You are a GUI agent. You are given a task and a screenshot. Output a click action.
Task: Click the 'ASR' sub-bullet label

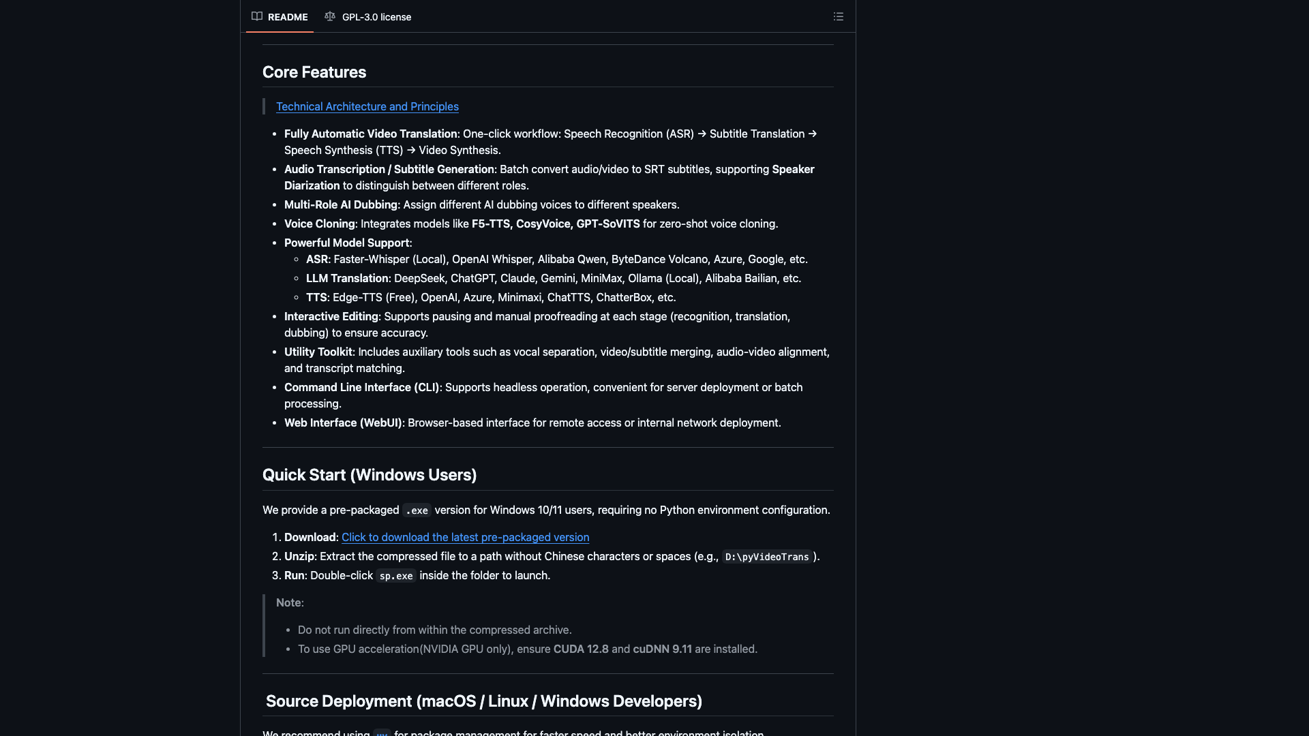pyautogui.click(x=317, y=259)
